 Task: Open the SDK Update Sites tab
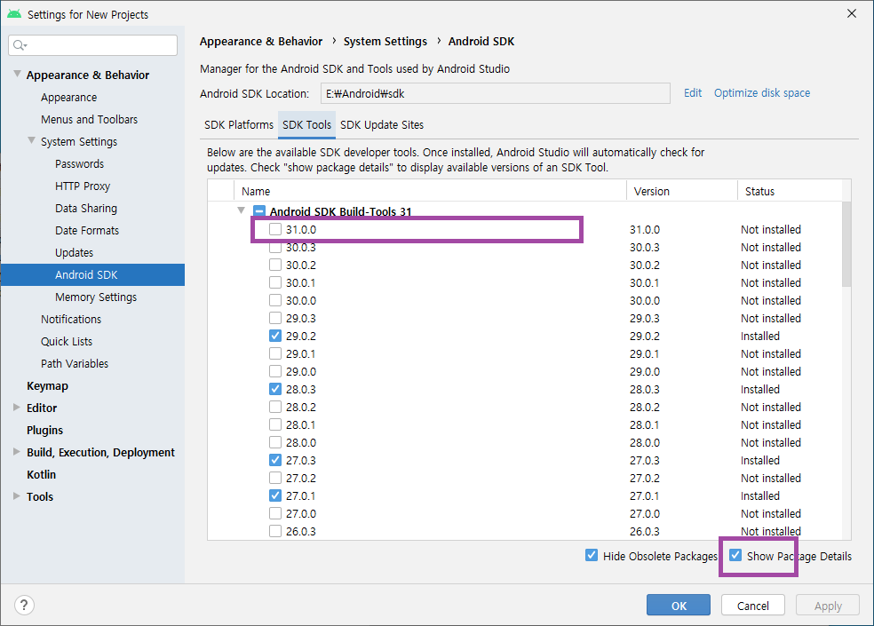tap(381, 125)
